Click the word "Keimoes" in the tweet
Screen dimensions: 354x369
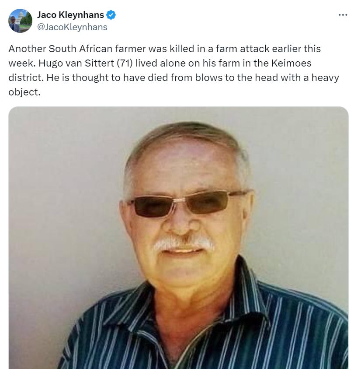click(291, 63)
